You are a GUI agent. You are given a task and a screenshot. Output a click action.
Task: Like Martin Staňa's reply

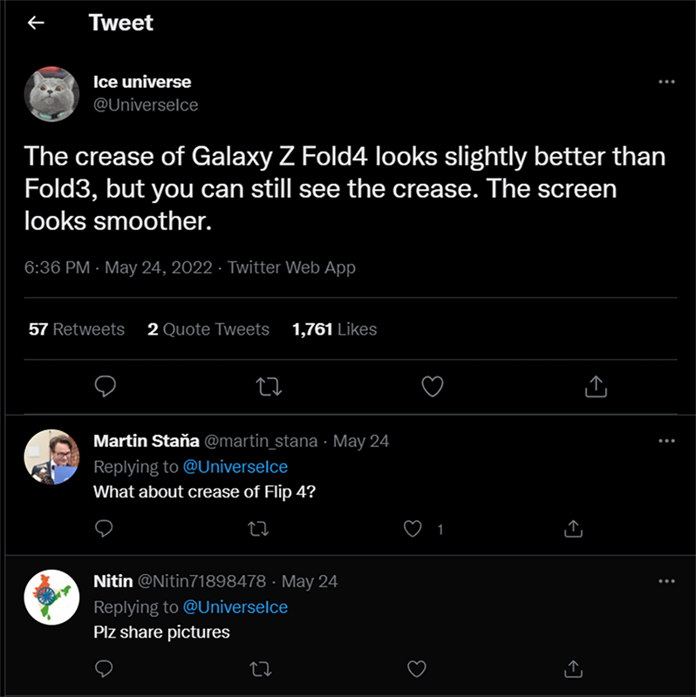(414, 529)
